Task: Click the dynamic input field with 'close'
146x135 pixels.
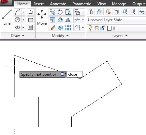Action: click(74, 74)
